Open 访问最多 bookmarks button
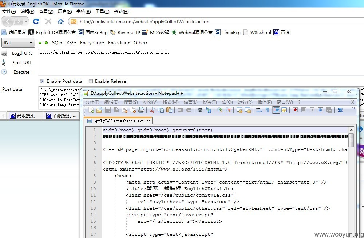Viewport: 364px width, 238px height. [x=14, y=32]
